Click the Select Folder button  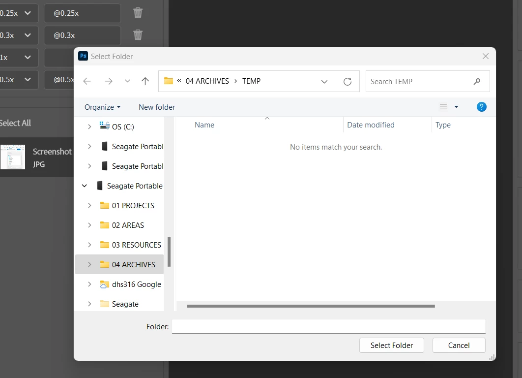pos(391,346)
